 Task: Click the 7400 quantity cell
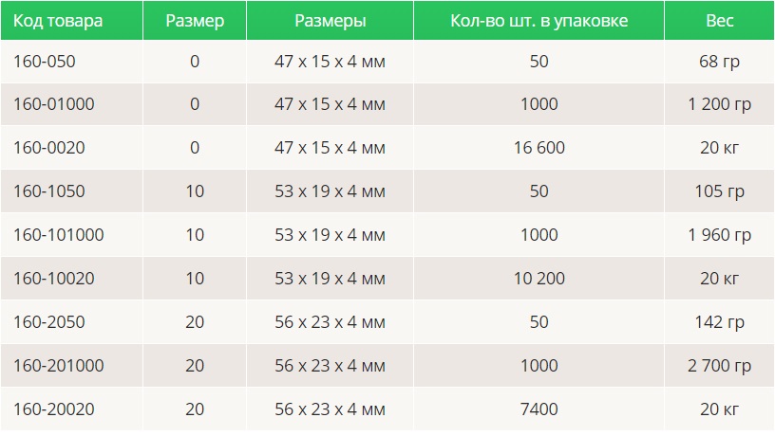pyautogui.click(x=539, y=409)
